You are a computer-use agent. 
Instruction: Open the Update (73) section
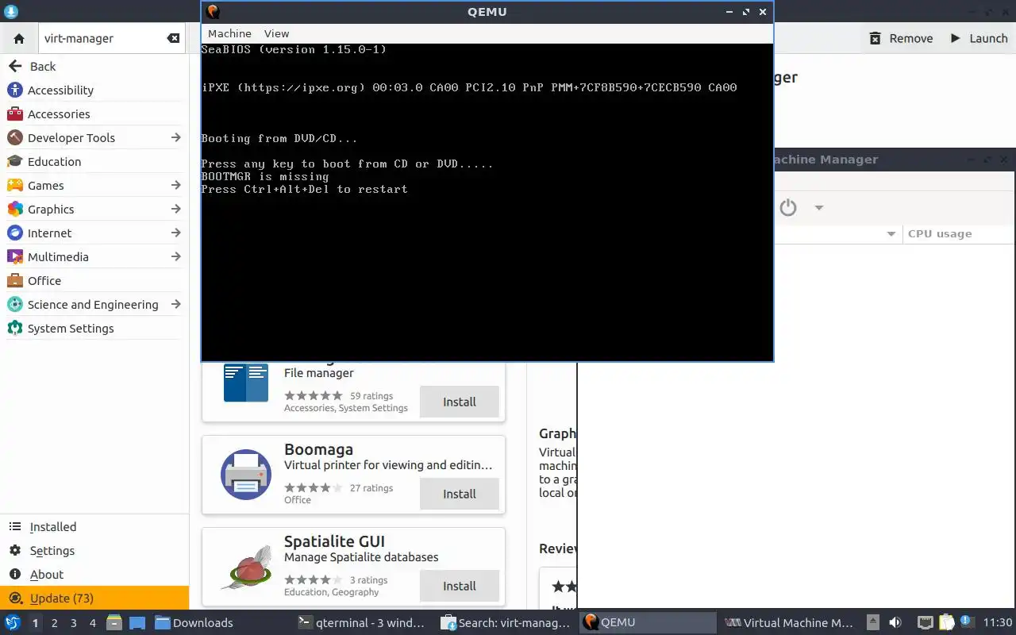94,598
